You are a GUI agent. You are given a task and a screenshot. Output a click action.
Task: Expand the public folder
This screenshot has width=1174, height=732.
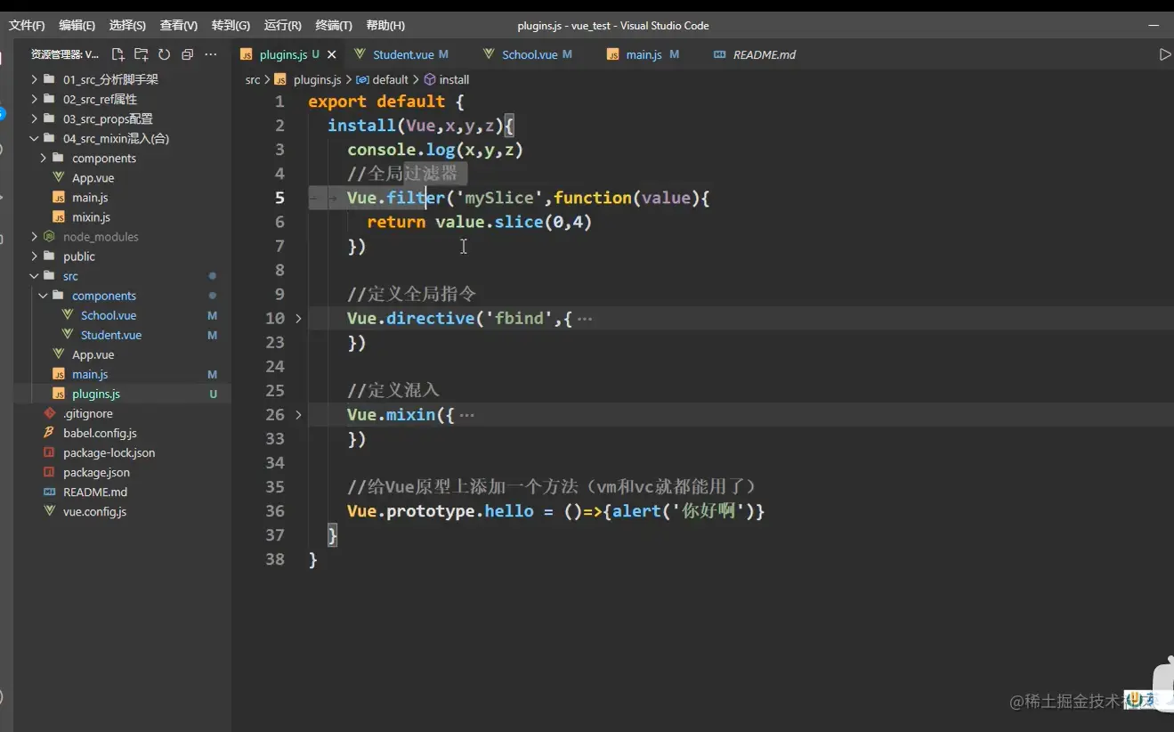[79, 256]
